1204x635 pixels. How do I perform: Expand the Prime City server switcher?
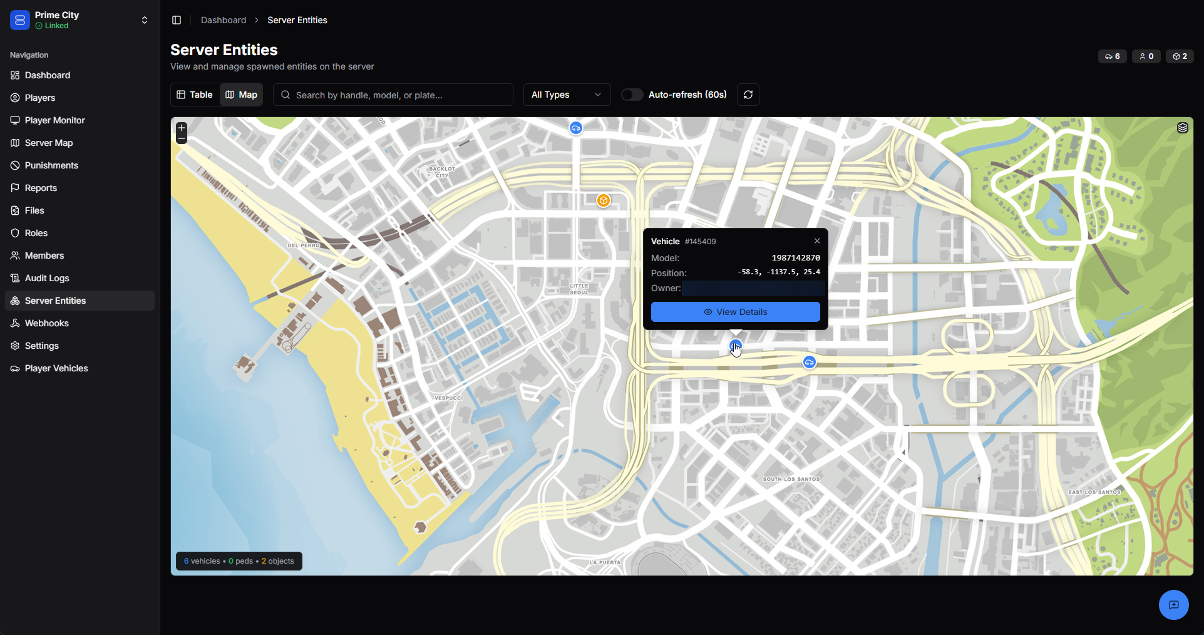point(145,20)
